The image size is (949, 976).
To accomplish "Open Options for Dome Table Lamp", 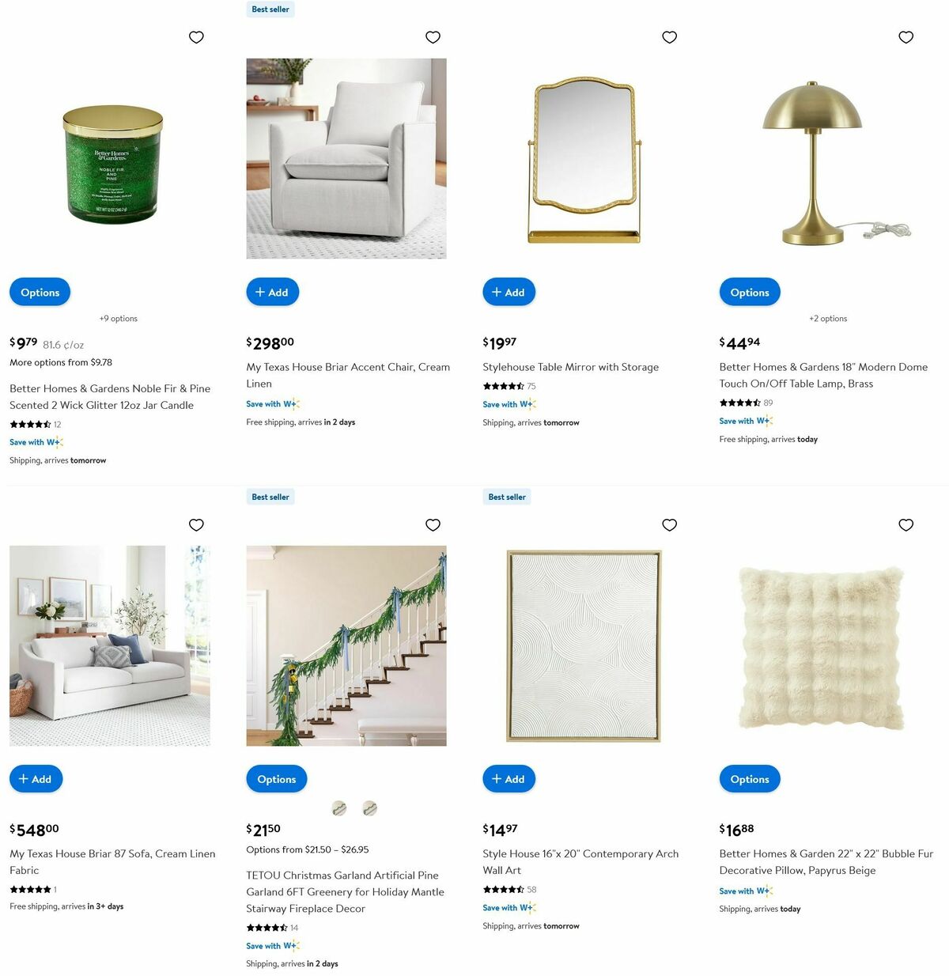I will (750, 292).
